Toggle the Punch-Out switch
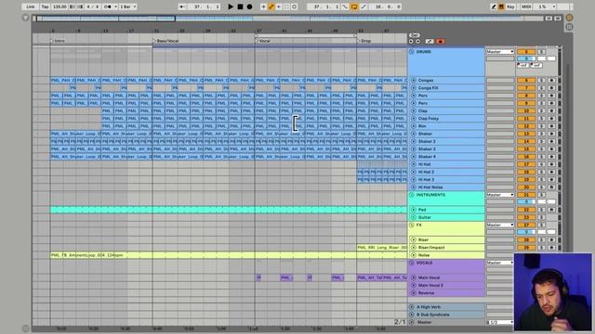Image resolution: width=595 pixels, height=334 pixels. point(364,6)
